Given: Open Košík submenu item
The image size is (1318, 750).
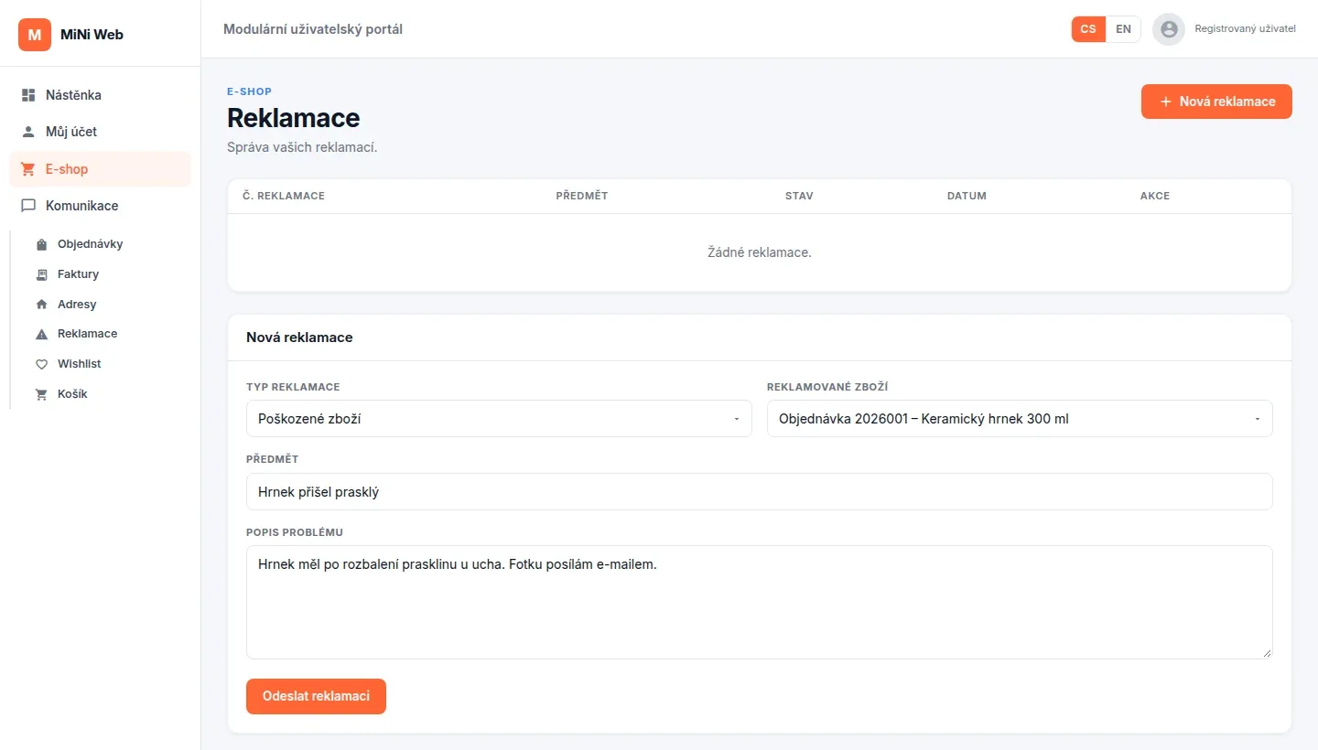Looking at the screenshot, I should (x=108, y=394).
